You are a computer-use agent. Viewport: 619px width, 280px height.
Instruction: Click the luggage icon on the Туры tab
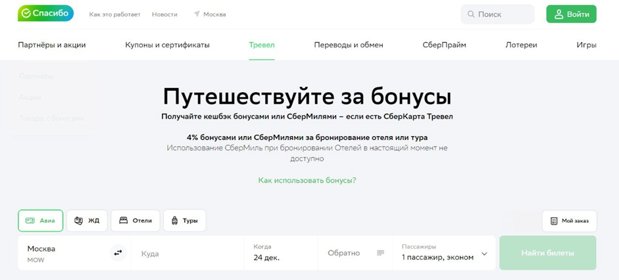[174, 220]
